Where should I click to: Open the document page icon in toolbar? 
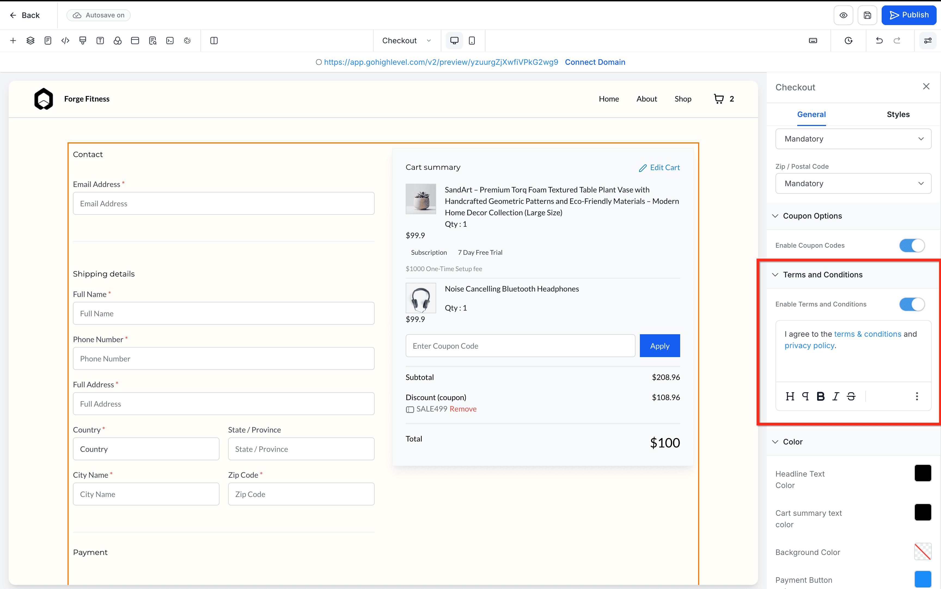pos(48,41)
